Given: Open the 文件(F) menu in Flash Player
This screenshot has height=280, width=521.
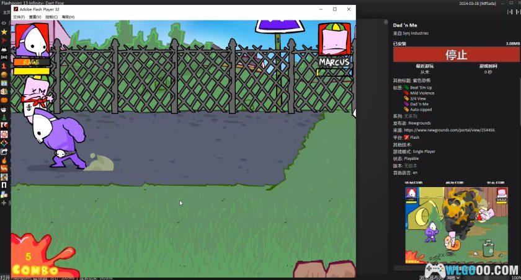Looking at the screenshot, I should pyautogui.click(x=19, y=17).
